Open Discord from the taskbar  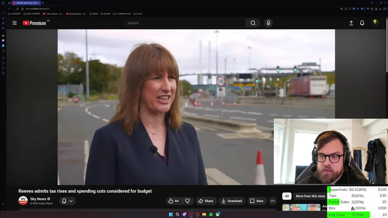(x=184, y=214)
